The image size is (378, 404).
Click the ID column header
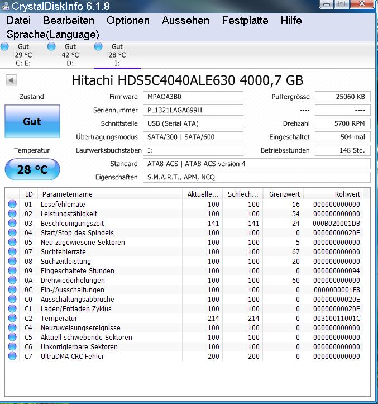pyautogui.click(x=28, y=194)
